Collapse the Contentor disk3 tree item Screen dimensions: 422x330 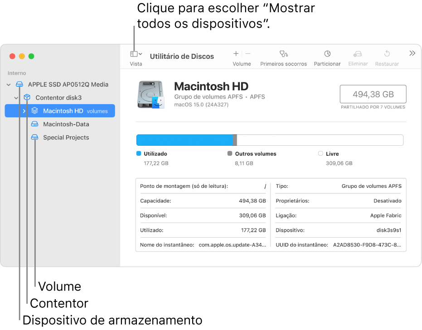16,98
